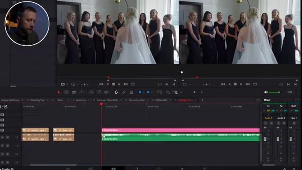The image size is (302, 170).
Task: Play source viewer in reverse
Action: pyautogui.click(x=108, y=84)
